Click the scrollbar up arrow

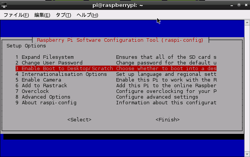tap(247, 23)
